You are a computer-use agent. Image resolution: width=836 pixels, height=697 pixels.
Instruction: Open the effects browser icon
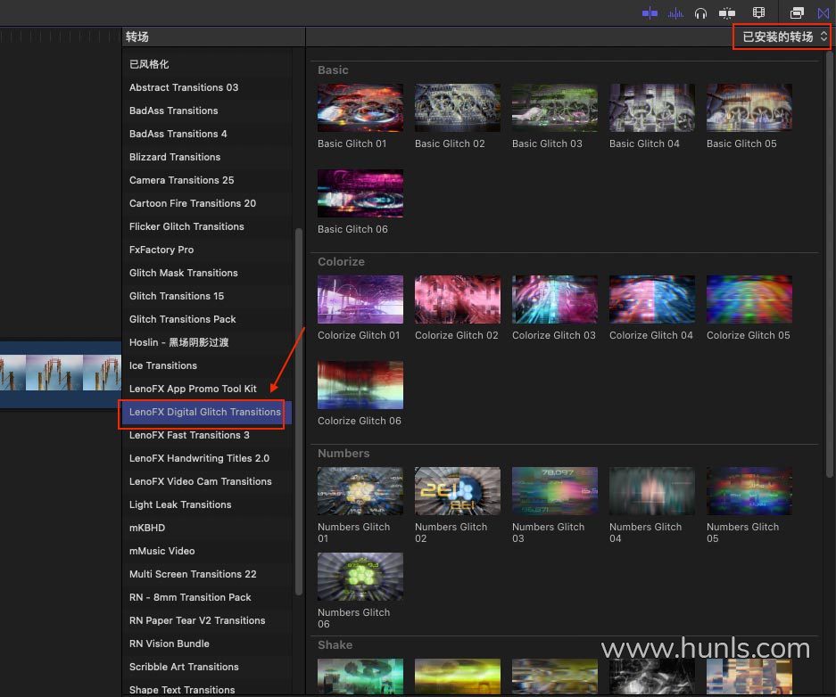[x=797, y=12]
